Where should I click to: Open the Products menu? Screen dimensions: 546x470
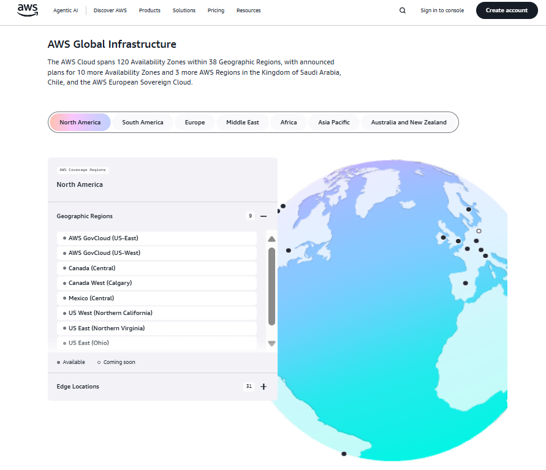pos(150,10)
